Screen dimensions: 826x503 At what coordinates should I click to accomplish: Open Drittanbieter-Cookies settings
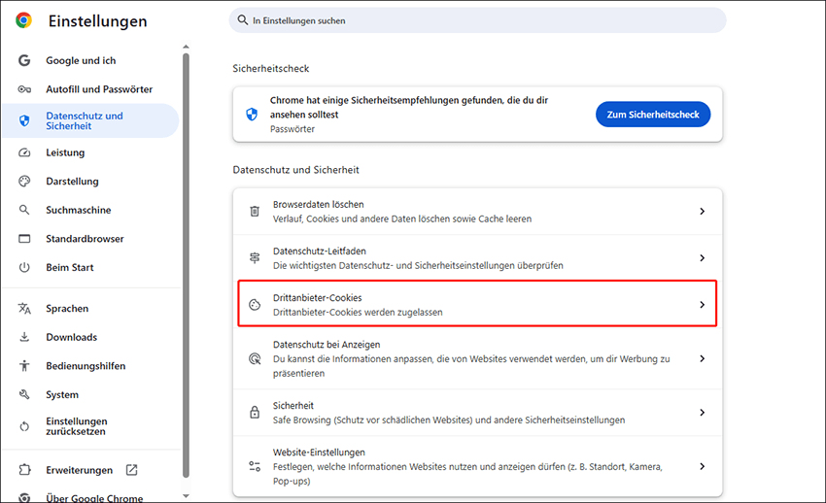(x=477, y=304)
